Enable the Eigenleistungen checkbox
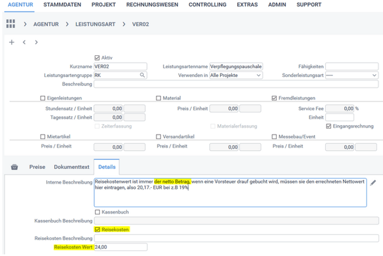Image resolution: width=383 pixels, height=256 pixels. pyautogui.click(x=43, y=98)
